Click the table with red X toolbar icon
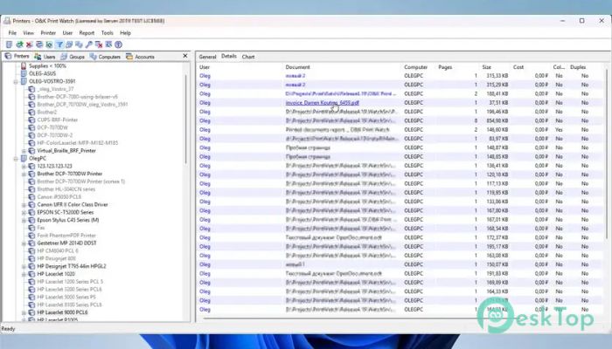This screenshot has width=612, height=349. point(99,44)
